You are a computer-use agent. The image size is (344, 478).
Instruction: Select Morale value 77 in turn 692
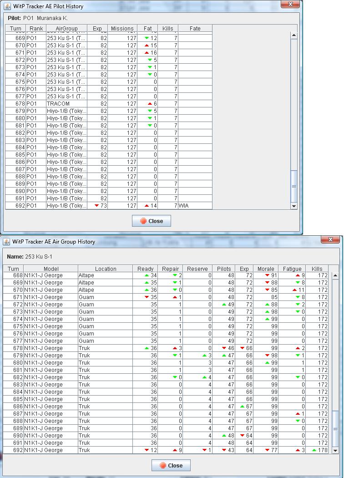click(x=266, y=450)
